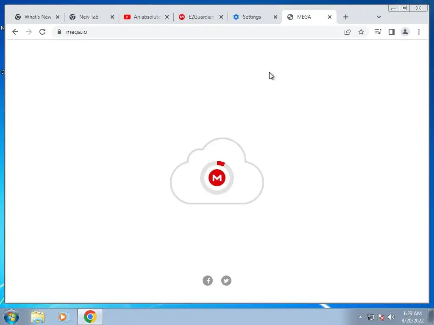
Task: Click the forward navigation arrow
Action: [x=29, y=32]
